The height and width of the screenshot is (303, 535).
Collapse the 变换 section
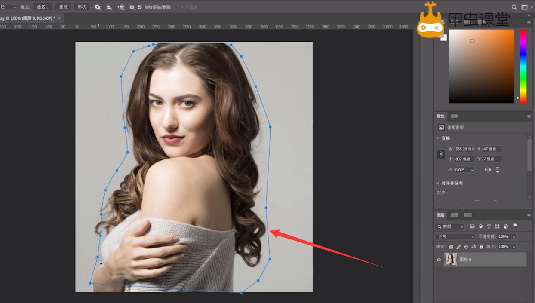pyautogui.click(x=438, y=138)
